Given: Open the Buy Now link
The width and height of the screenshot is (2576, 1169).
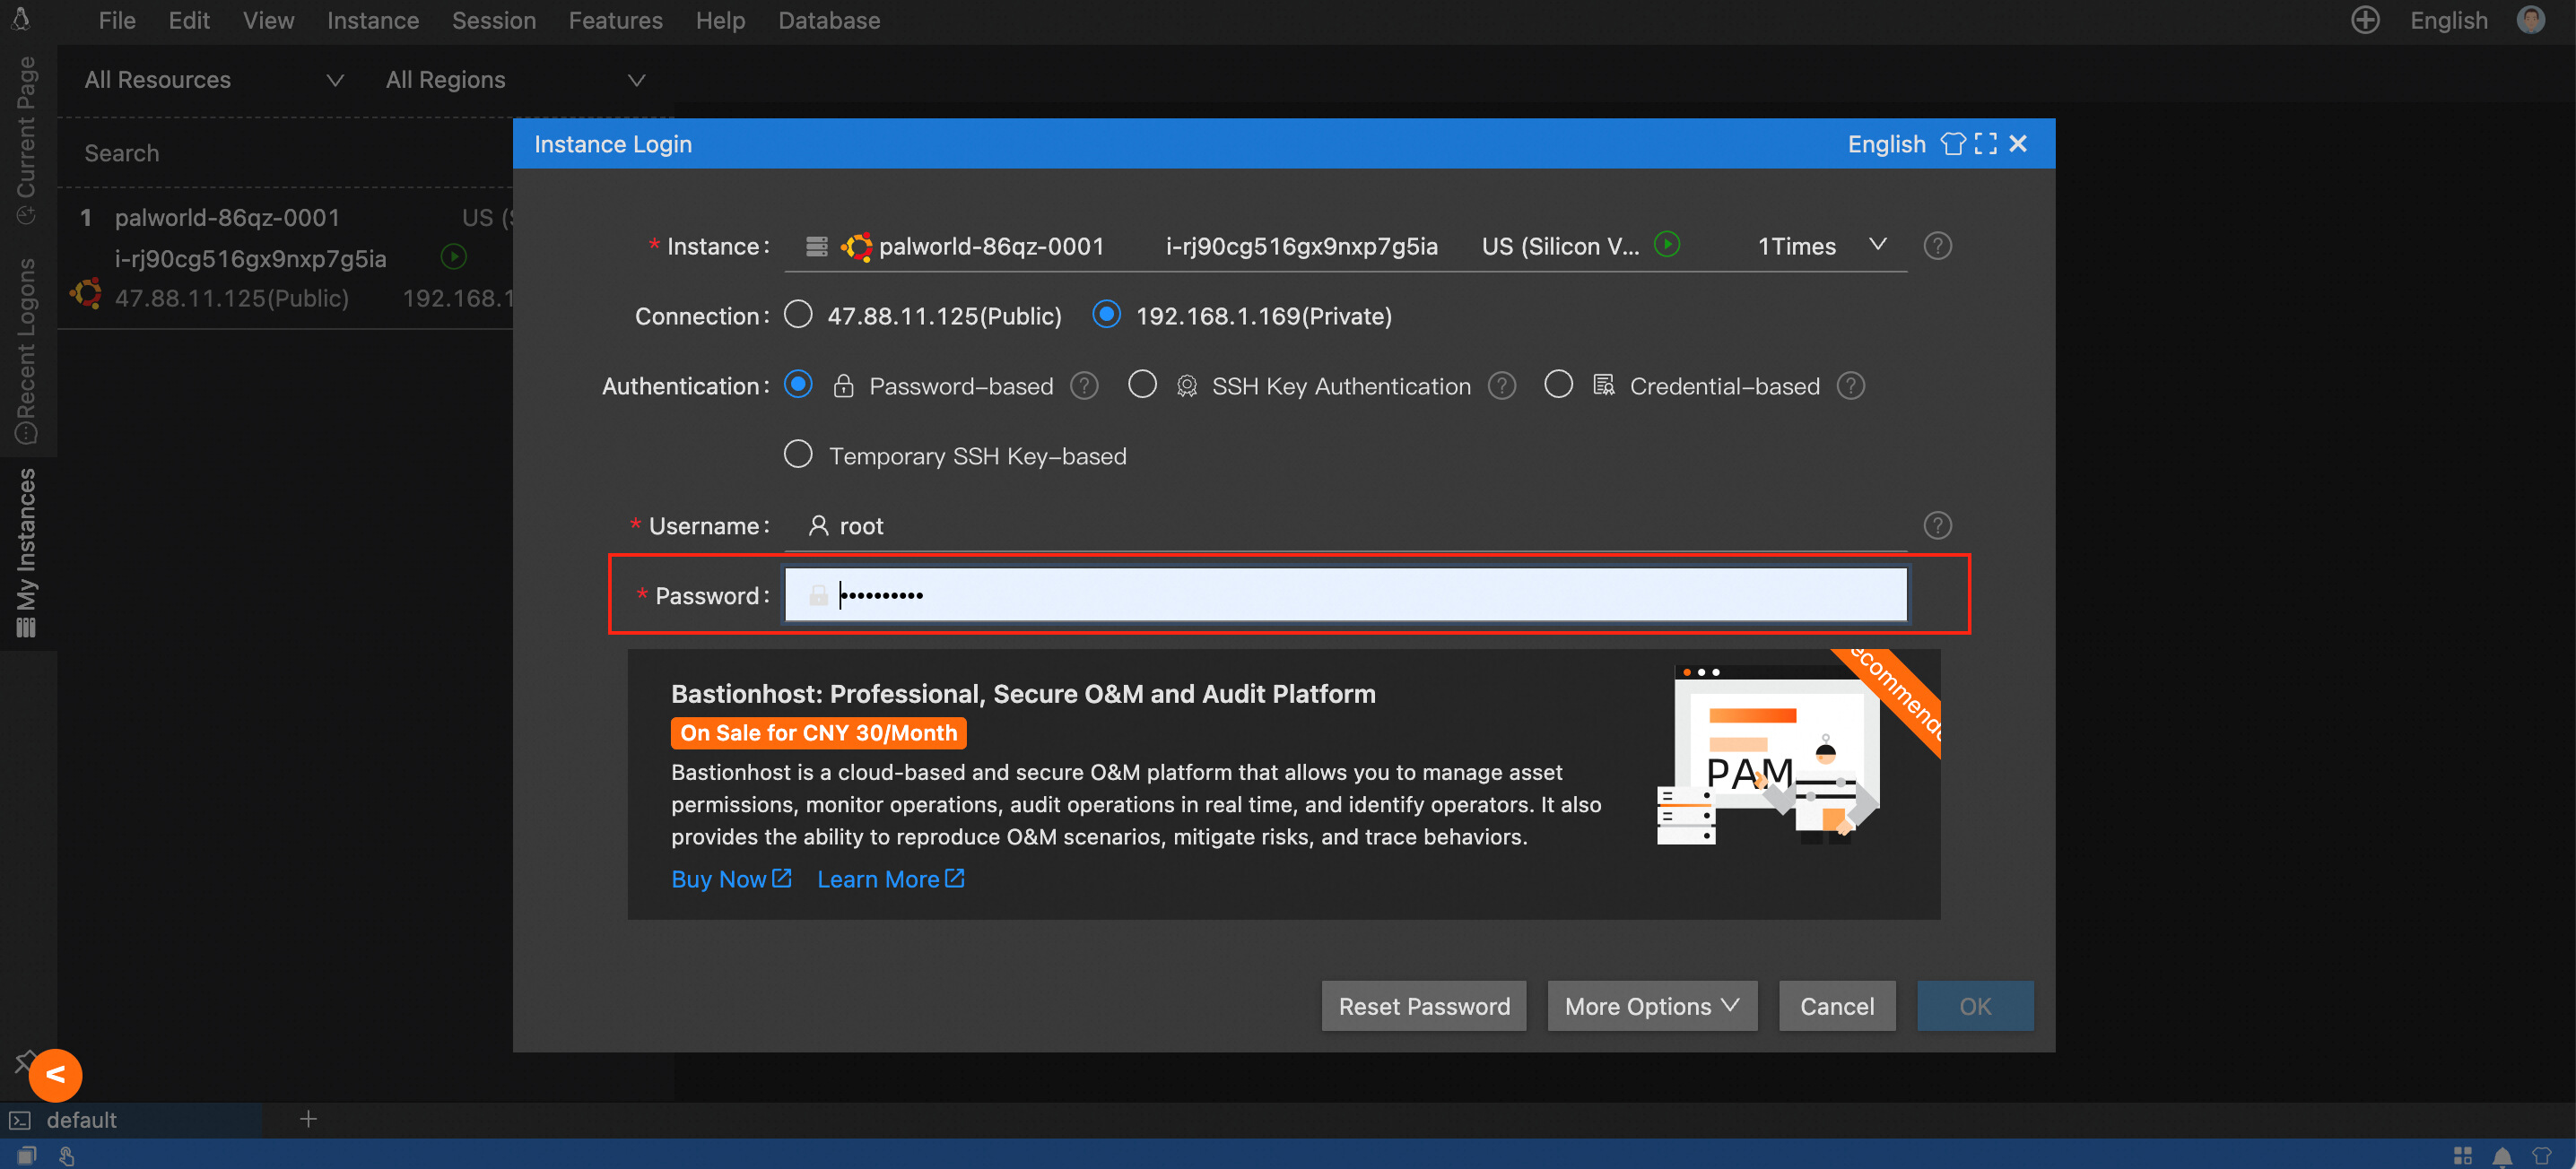Looking at the screenshot, I should tap(731, 879).
